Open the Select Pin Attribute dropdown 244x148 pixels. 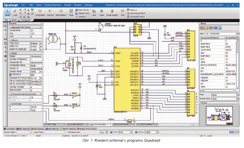(41, 49)
